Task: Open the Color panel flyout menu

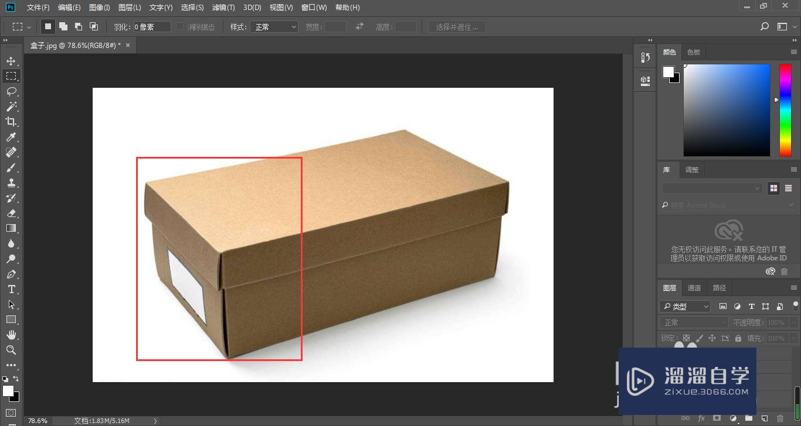Action: 795,52
